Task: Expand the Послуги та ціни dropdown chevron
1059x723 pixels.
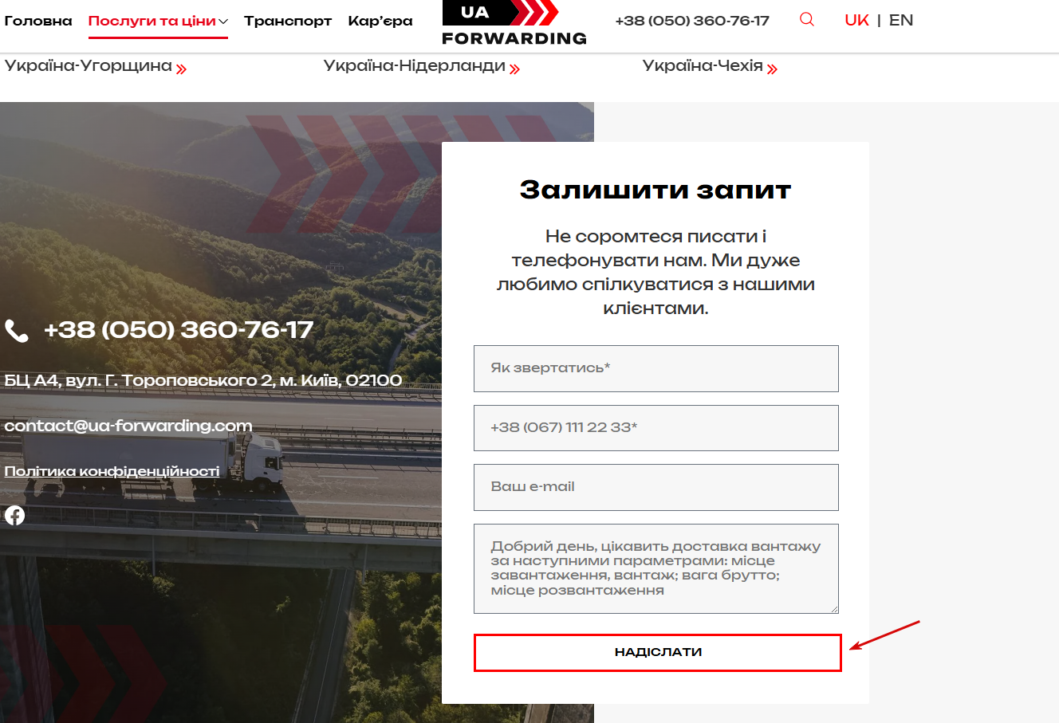Action: click(x=223, y=22)
